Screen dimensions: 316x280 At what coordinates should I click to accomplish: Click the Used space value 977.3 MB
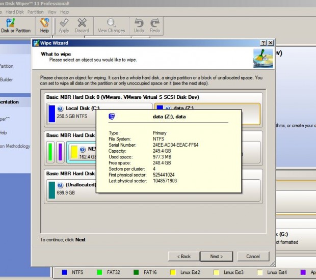coord(162,157)
